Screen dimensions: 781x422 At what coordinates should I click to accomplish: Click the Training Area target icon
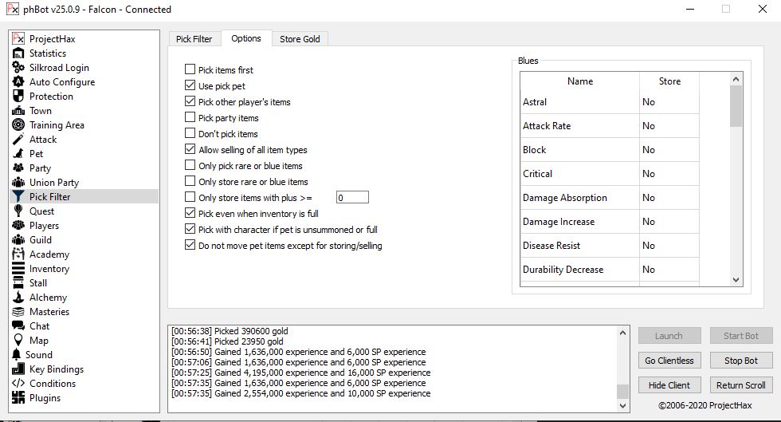(18, 125)
